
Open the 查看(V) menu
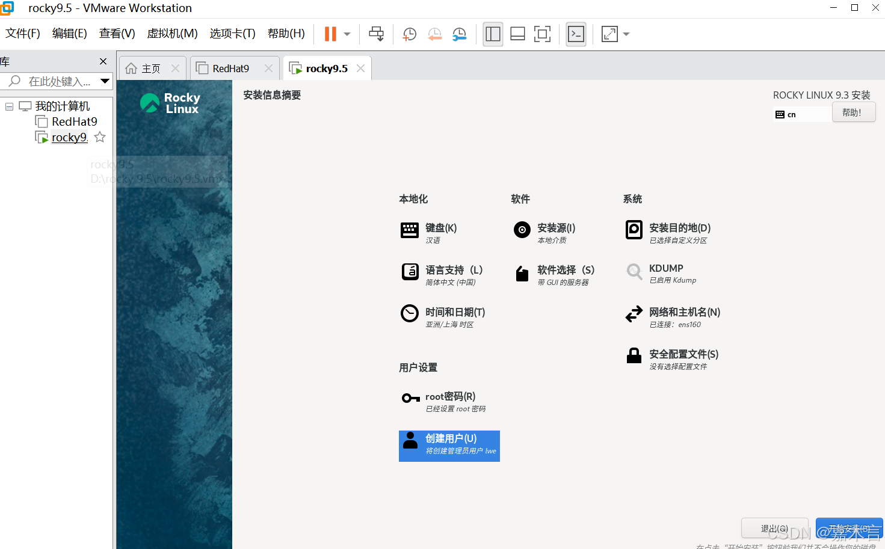click(x=117, y=33)
